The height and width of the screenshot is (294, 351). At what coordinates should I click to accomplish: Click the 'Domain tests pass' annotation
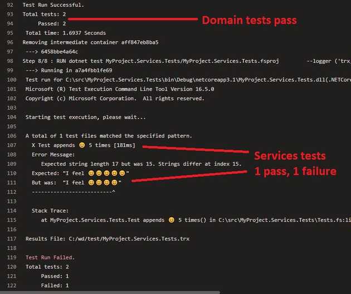(x=249, y=21)
